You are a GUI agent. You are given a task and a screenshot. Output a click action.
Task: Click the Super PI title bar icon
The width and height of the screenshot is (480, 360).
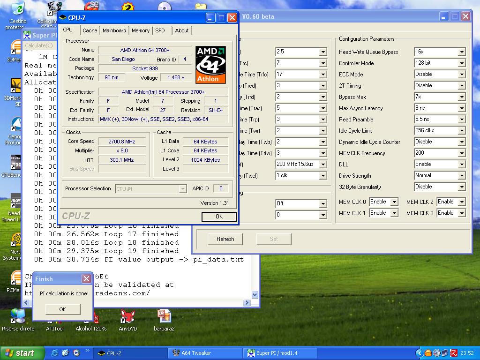(x=27, y=35)
